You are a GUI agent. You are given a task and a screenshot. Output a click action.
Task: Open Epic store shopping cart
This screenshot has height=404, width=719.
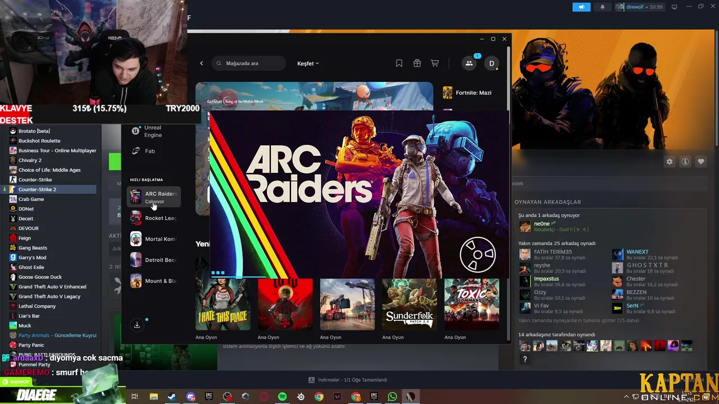click(x=435, y=63)
